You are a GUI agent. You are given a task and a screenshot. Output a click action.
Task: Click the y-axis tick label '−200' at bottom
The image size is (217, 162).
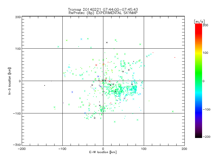(17, 145)
